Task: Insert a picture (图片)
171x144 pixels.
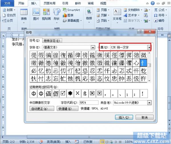Action: 36,15
